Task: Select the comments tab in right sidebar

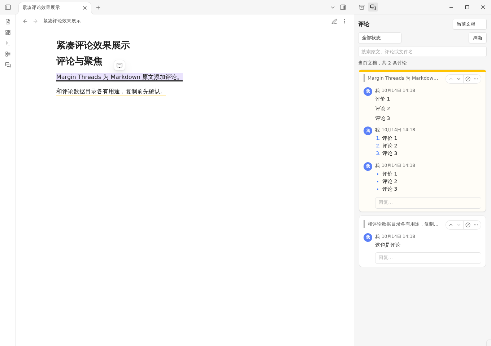Action: tap(373, 7)
